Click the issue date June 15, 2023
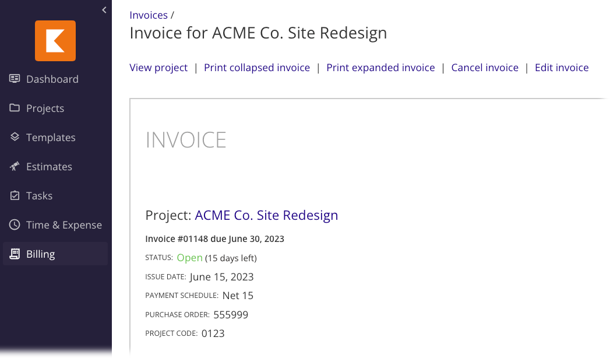This screenshot has width=610, height=358. click(x=222, y=277)
